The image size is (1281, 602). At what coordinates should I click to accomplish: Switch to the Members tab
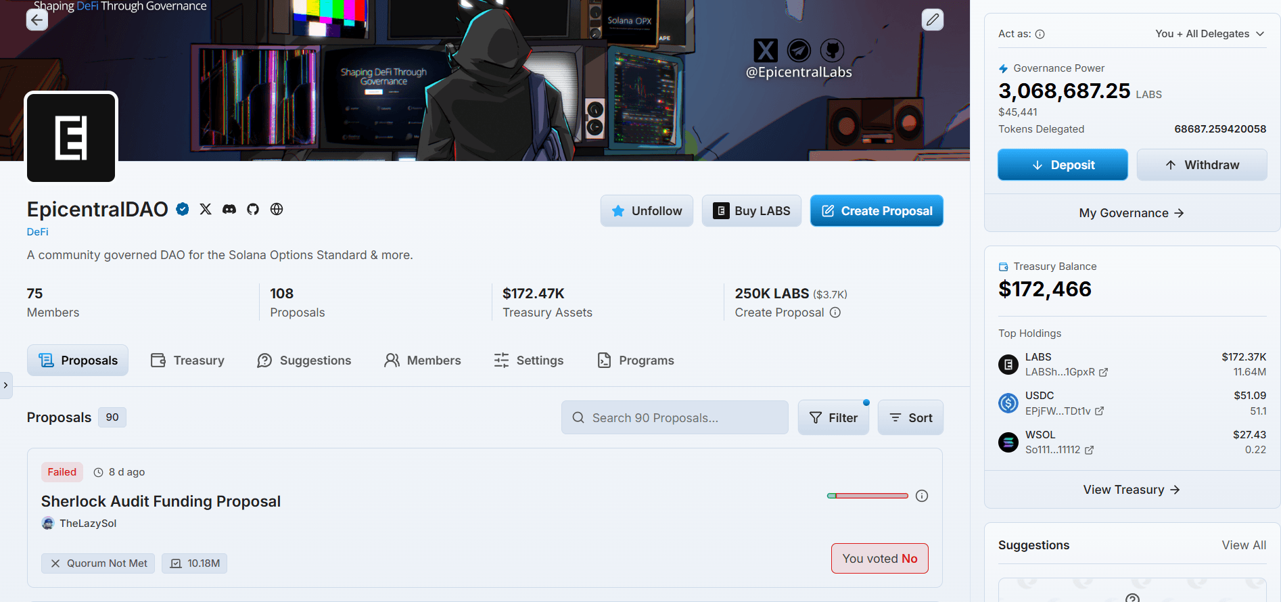pos(423,361)
